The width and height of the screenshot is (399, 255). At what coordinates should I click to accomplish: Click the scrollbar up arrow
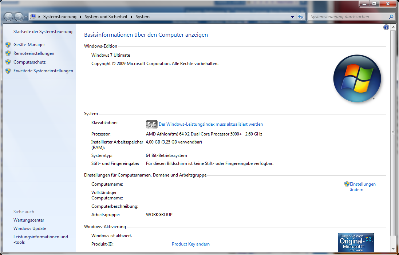pos(393,27)
